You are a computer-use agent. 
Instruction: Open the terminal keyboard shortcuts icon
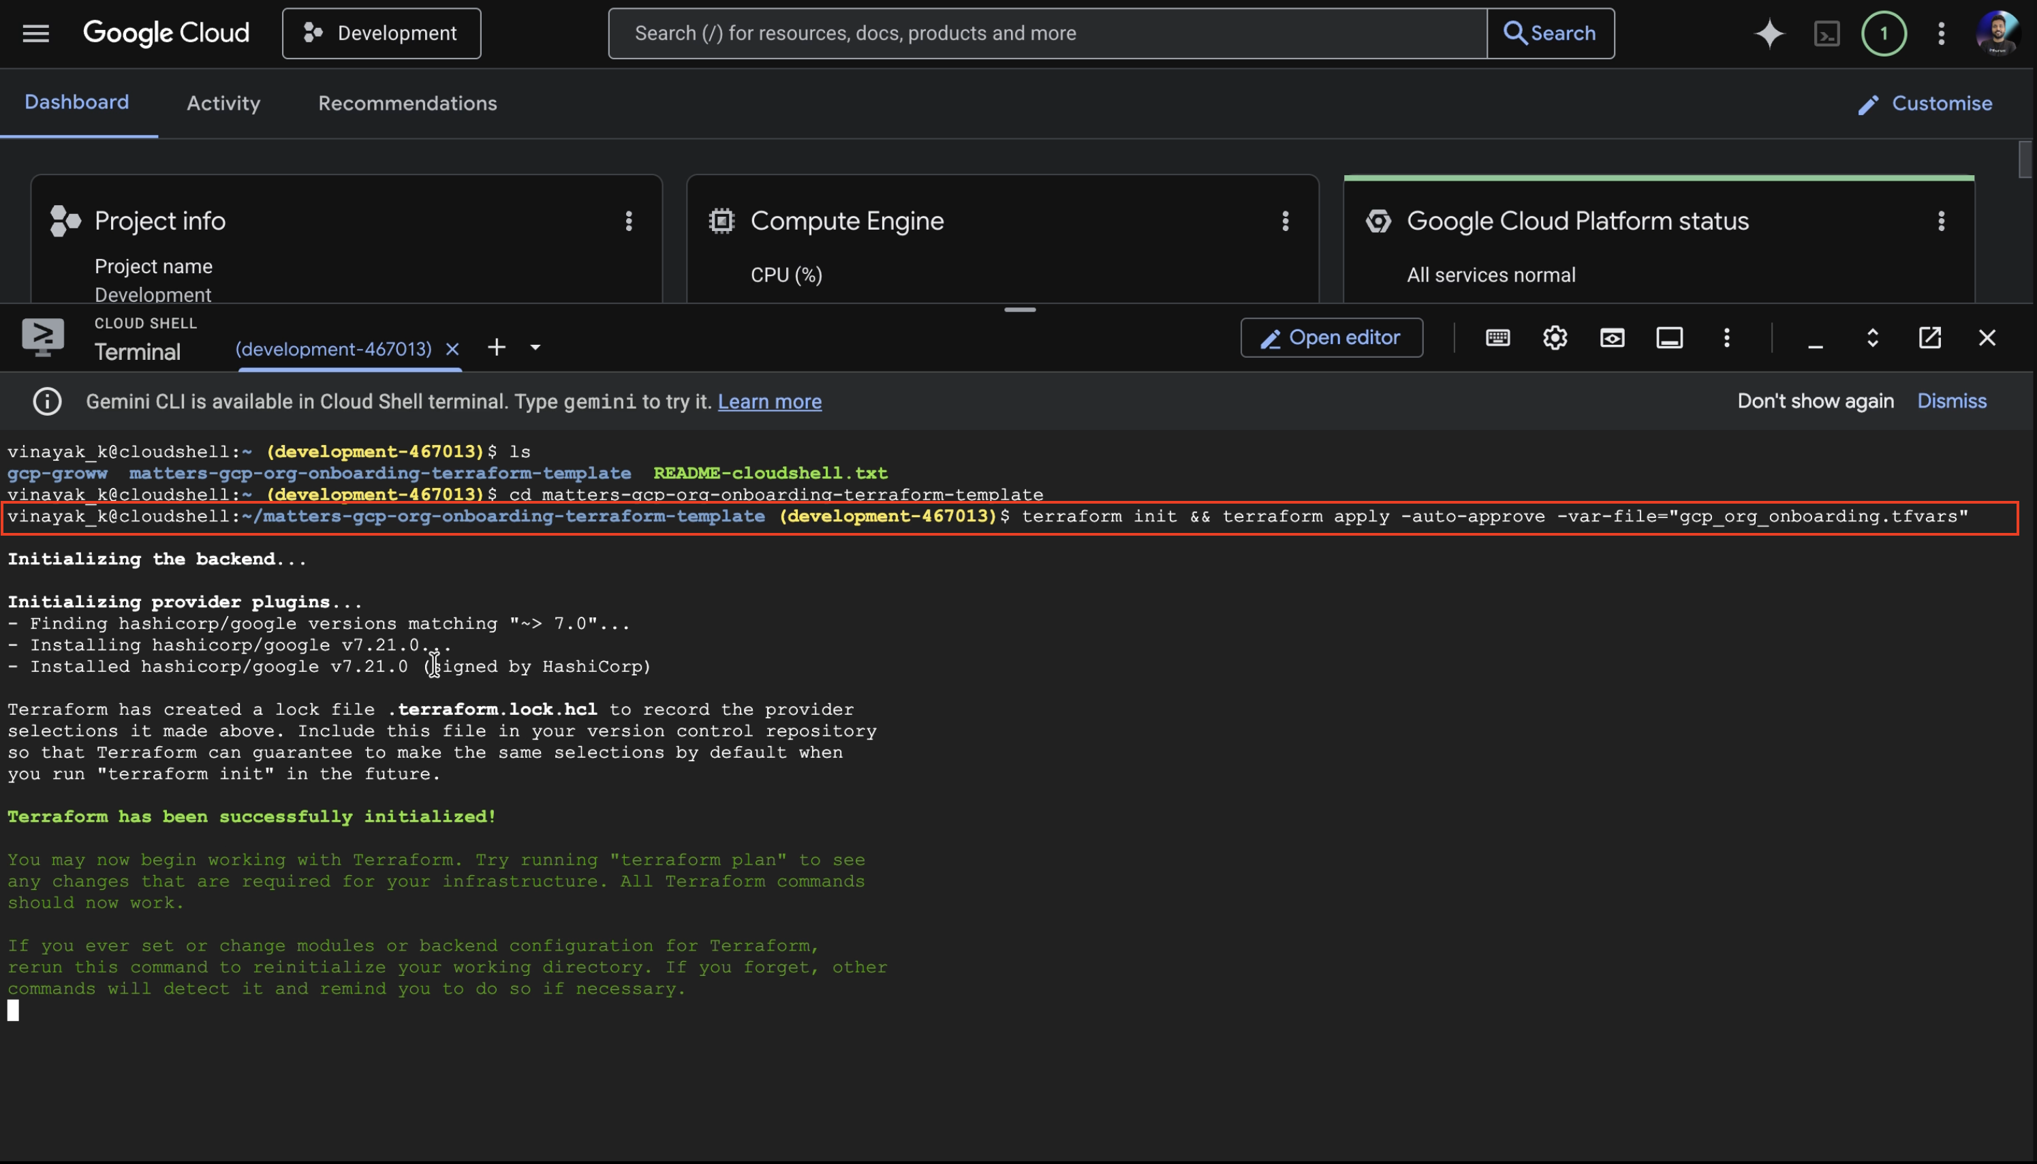coord(1497,338)
